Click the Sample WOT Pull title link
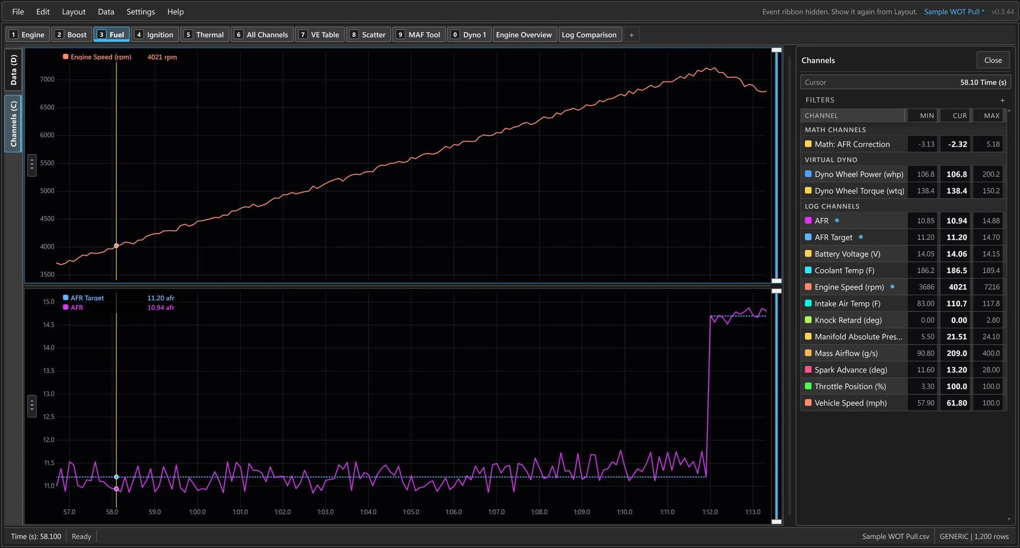Image resolution: width=1020 pixels, height=548 pixels. [954, 12]
